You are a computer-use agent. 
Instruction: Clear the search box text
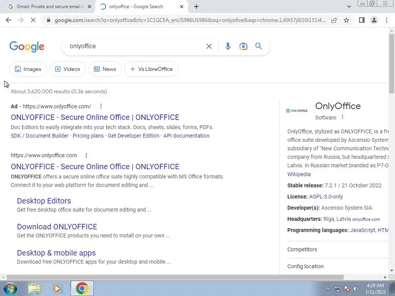coord(209,46)
